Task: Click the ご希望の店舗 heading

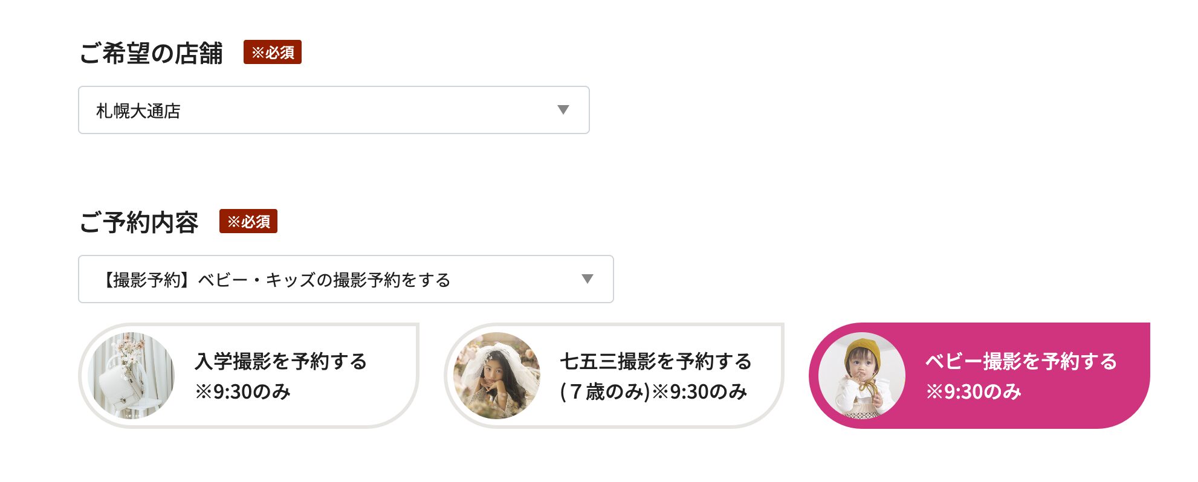Action: coord(151,53)
